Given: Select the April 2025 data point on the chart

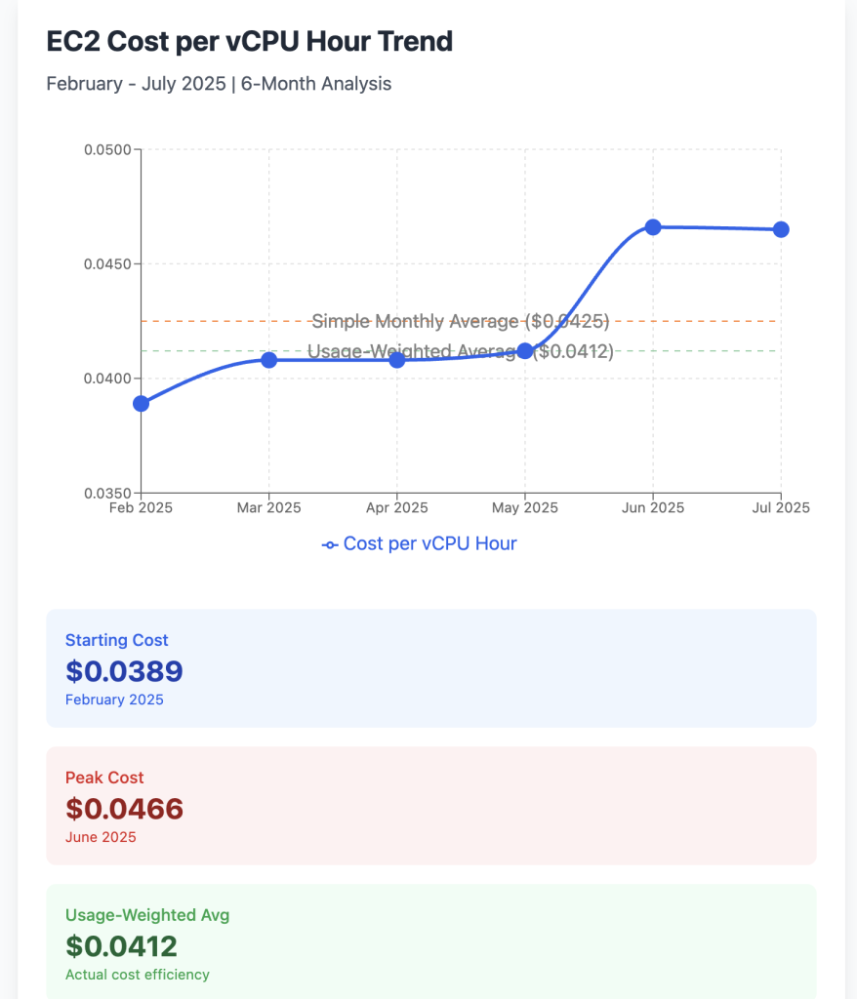Looking at the screenshot, I should coord(397,360).
